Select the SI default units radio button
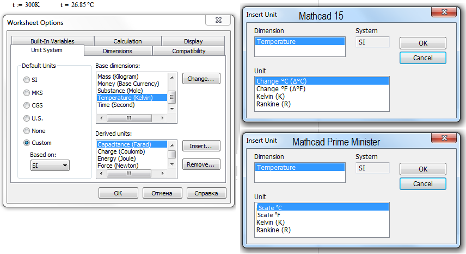466x254 pixels. click(x=27, y=80)
